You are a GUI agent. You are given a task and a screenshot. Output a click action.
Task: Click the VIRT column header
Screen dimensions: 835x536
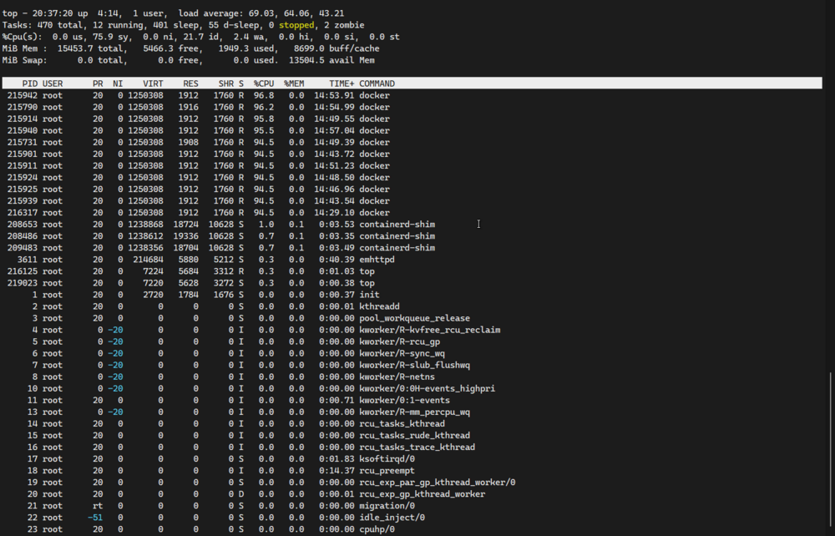(x=153, y=83)
